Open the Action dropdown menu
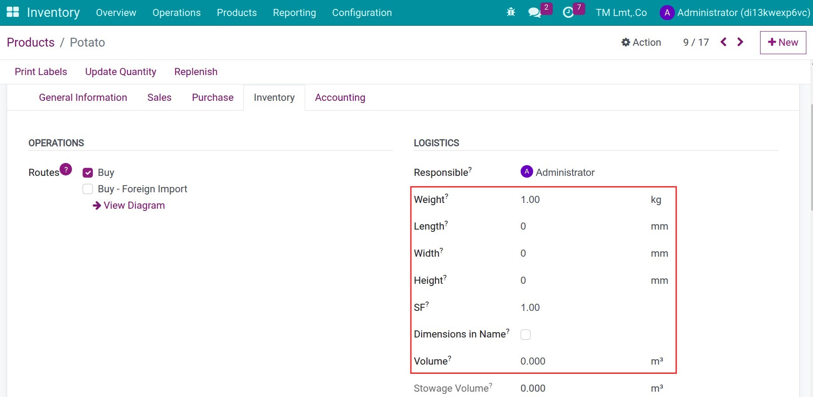 [x=641, y=42]
